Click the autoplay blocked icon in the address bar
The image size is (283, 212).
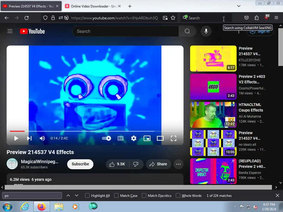66,18
